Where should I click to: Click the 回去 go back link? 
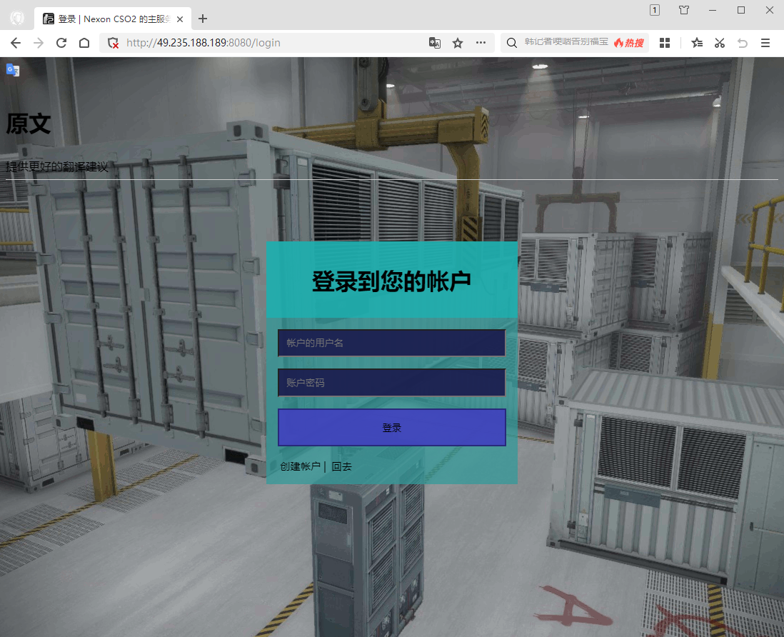pyautogui.click(x=341, y=466)
